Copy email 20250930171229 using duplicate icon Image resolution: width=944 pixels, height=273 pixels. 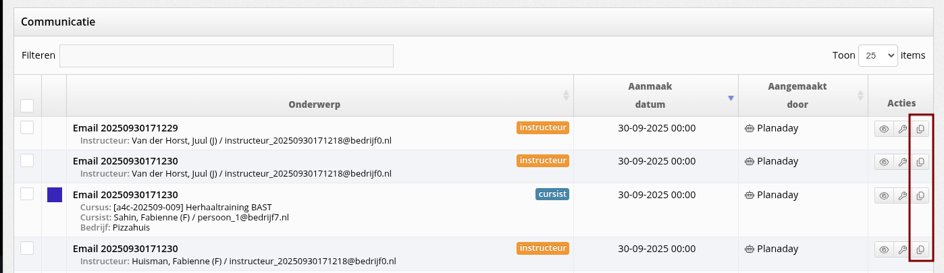[920, 129]
